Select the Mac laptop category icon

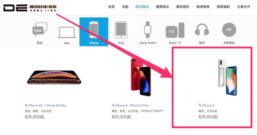point(67,32)
